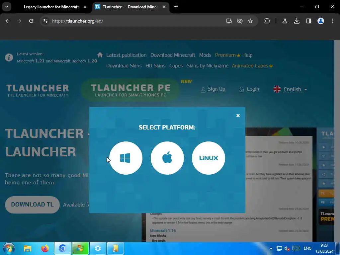
Task: Choose the Linux platform icon
Action: (209, 158)
